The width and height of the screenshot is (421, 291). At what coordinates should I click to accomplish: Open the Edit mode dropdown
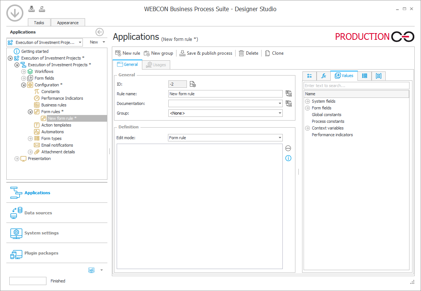[x=280, y=138]
